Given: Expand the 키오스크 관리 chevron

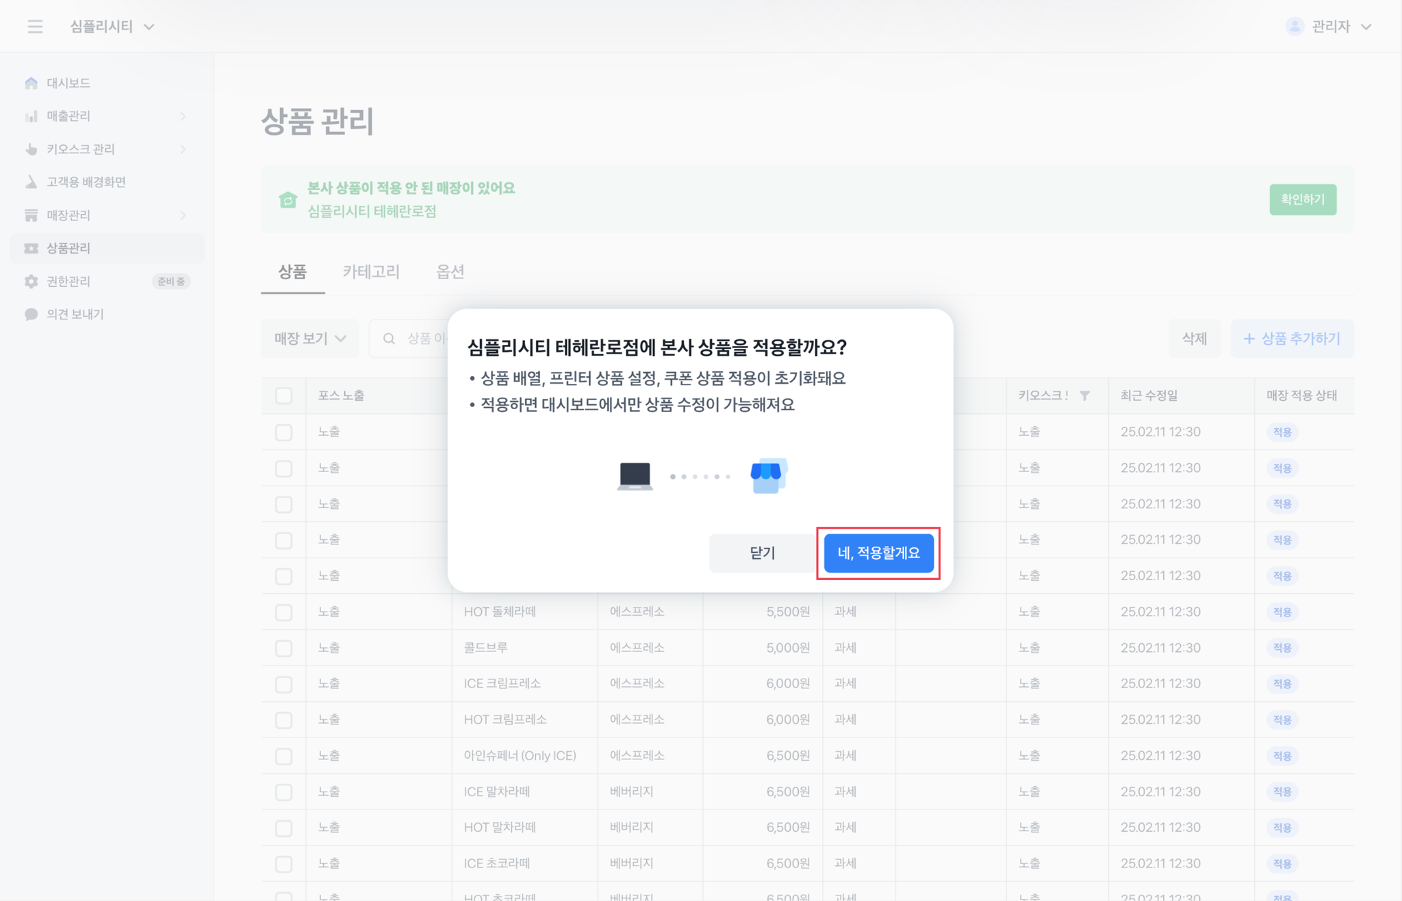Looking at the screenshot, I should click(183, 149).
